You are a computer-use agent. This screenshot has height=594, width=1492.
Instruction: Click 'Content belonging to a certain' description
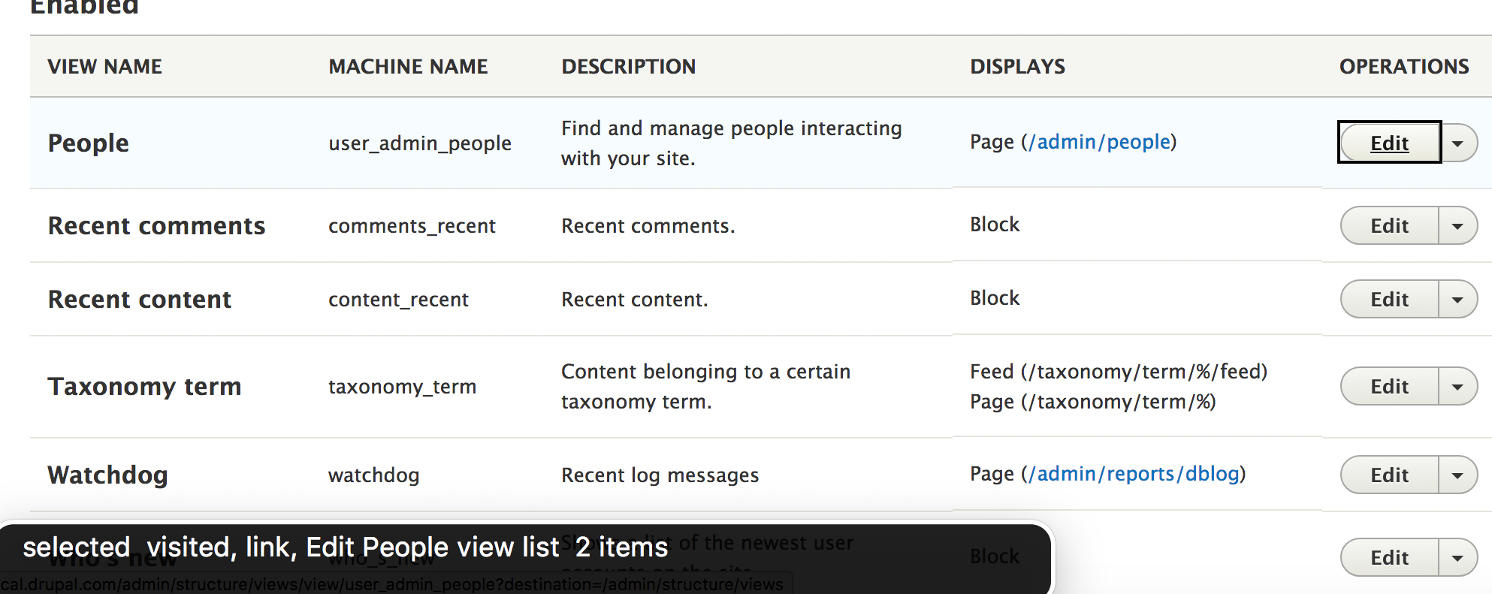pos(705,371)
